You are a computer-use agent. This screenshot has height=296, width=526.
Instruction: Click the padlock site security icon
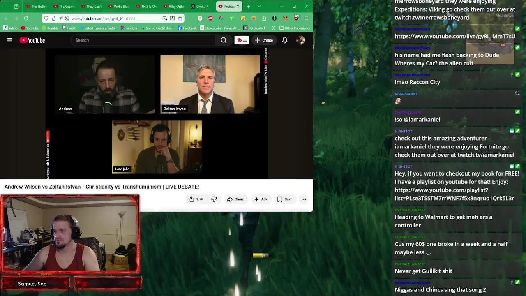tap(53, 18)
